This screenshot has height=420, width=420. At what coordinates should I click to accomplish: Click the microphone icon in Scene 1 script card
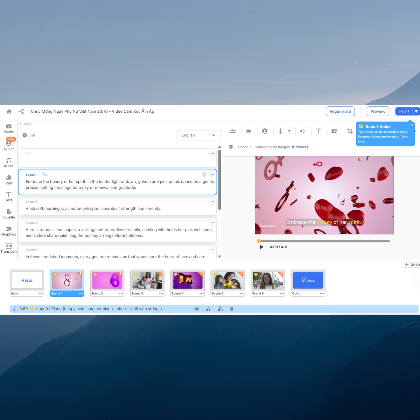coord(204,174)
